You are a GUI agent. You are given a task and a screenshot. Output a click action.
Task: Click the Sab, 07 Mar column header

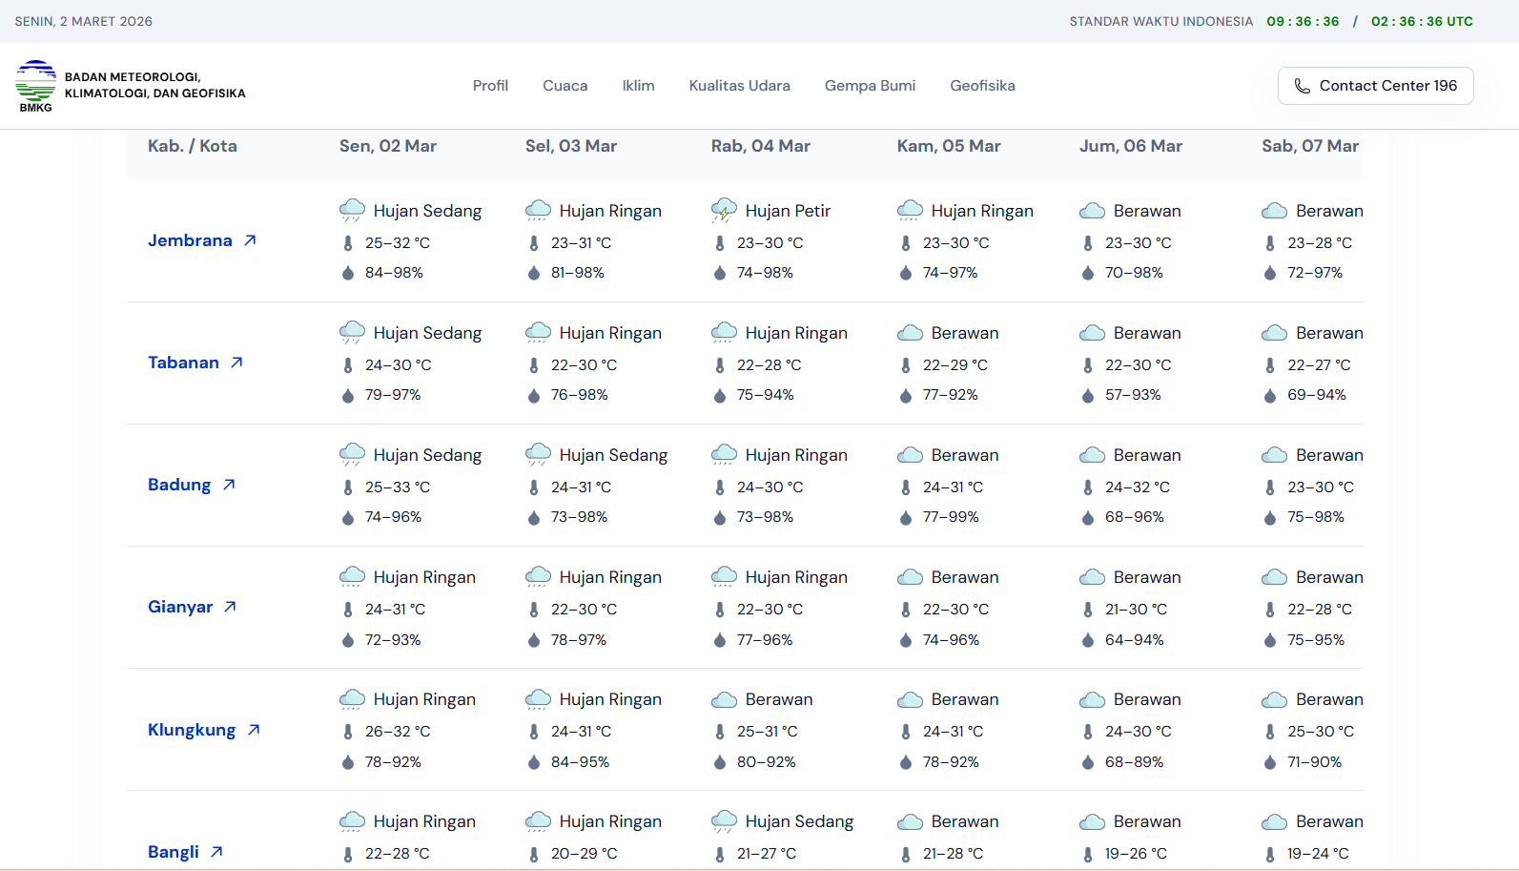1309,146
